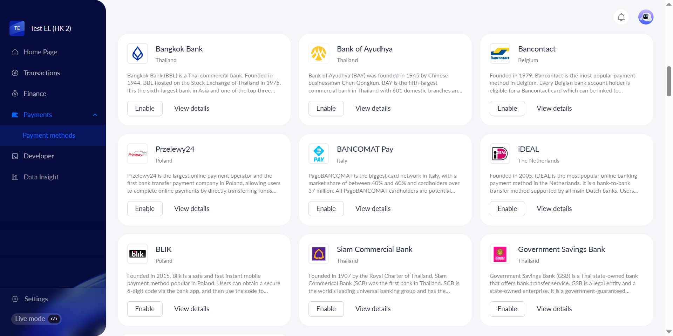Click the Settings gear icon in sidebar
673x336 pixels.
pyautogui.click(x=15, y=299)
